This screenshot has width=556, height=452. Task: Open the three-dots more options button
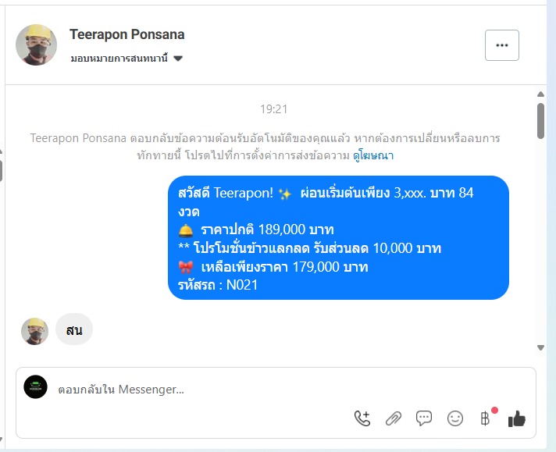click(x=502, y=45)
